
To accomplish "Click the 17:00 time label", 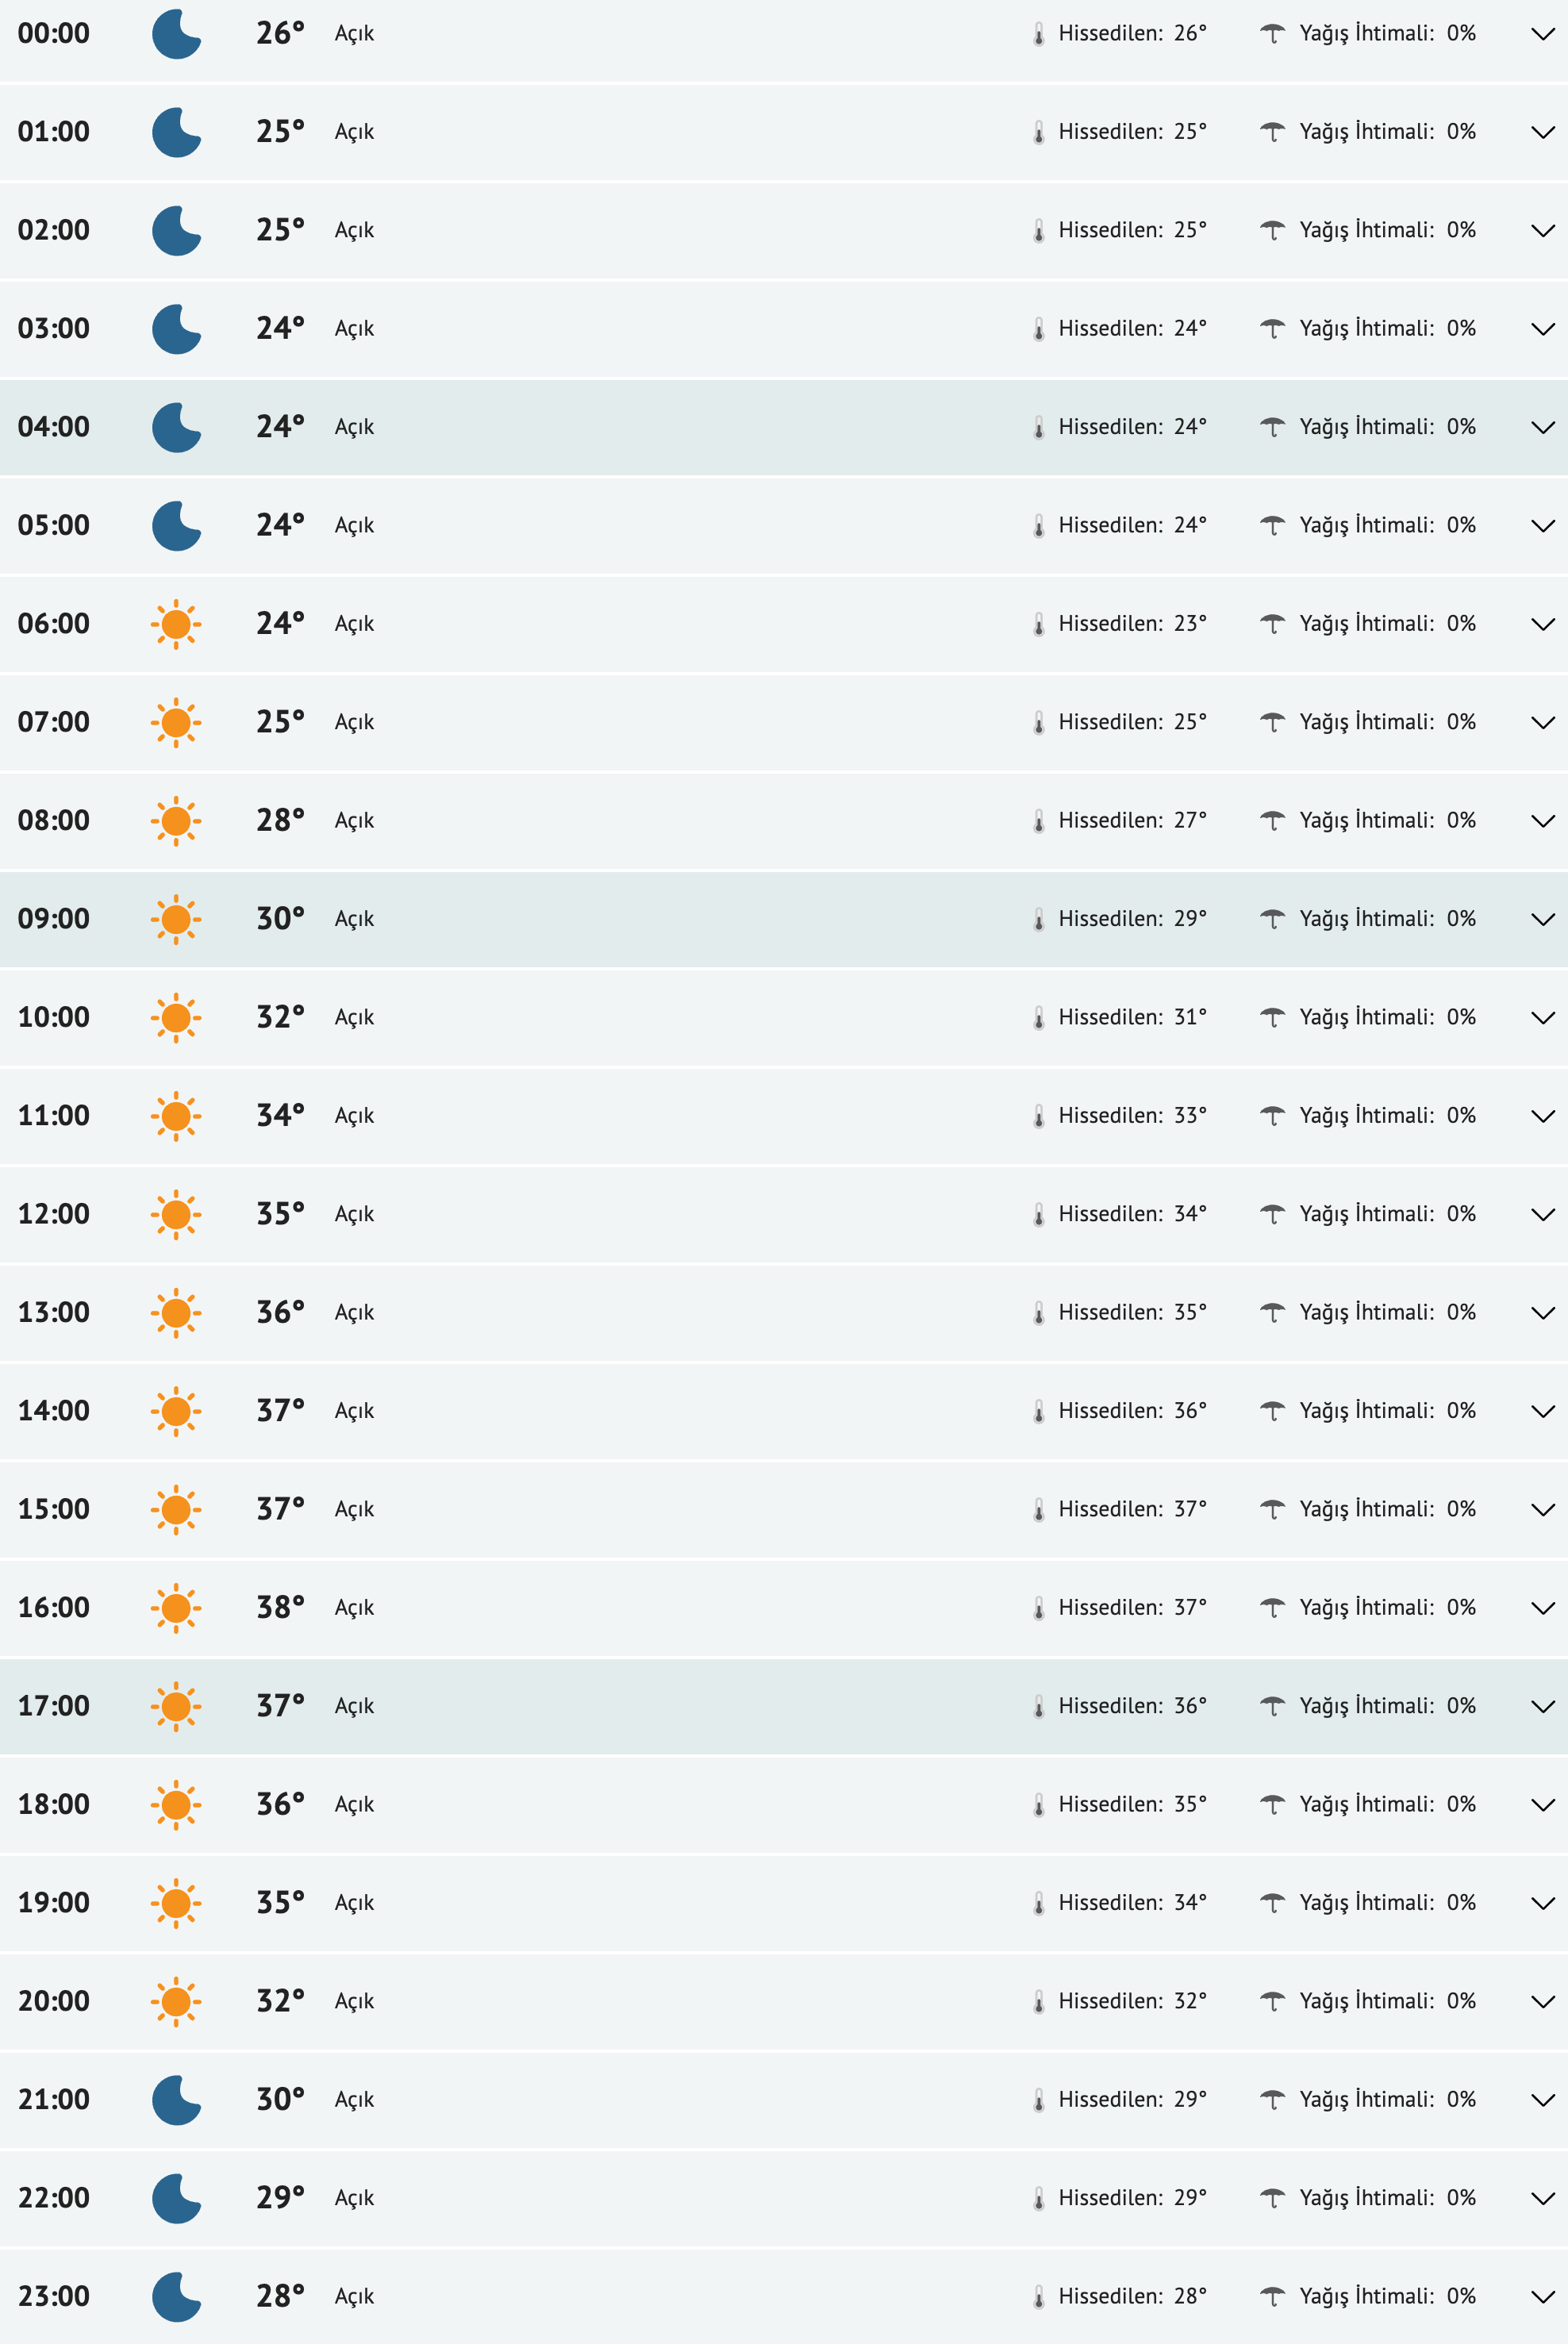I will 54,1706.
